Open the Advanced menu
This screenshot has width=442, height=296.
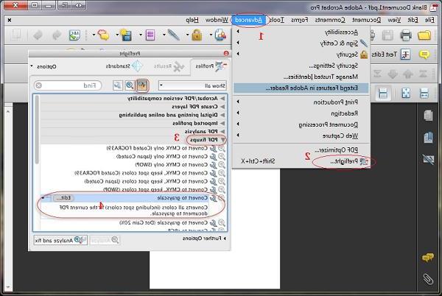249,20
